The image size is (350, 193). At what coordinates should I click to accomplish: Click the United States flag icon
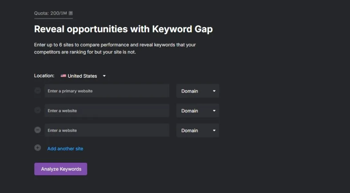pyautogui.click(x=63, y=76)
